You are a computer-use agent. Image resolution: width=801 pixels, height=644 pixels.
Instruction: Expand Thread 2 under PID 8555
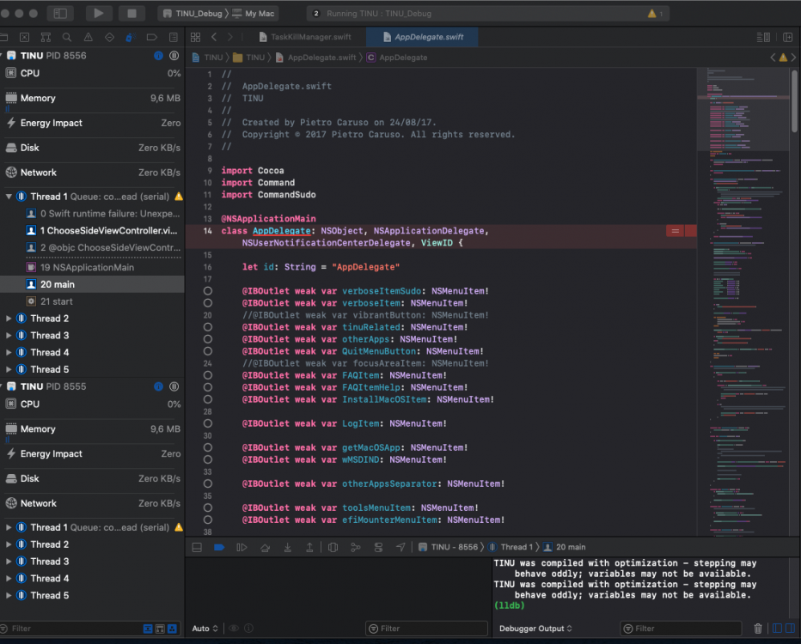[x=9, y=545]
